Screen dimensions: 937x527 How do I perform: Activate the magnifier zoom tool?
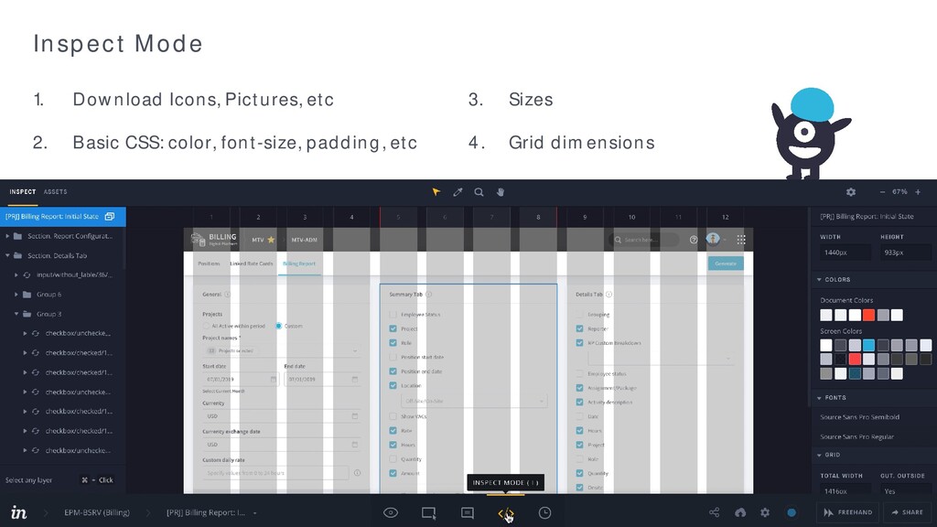(479, 192)
